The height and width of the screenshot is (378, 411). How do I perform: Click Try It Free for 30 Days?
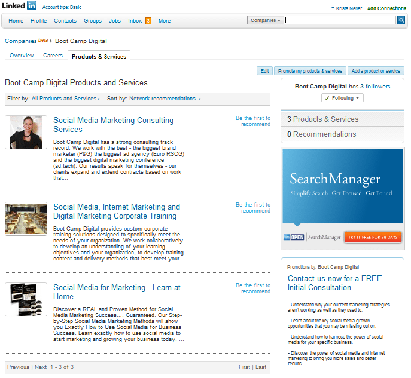[373, 237]
